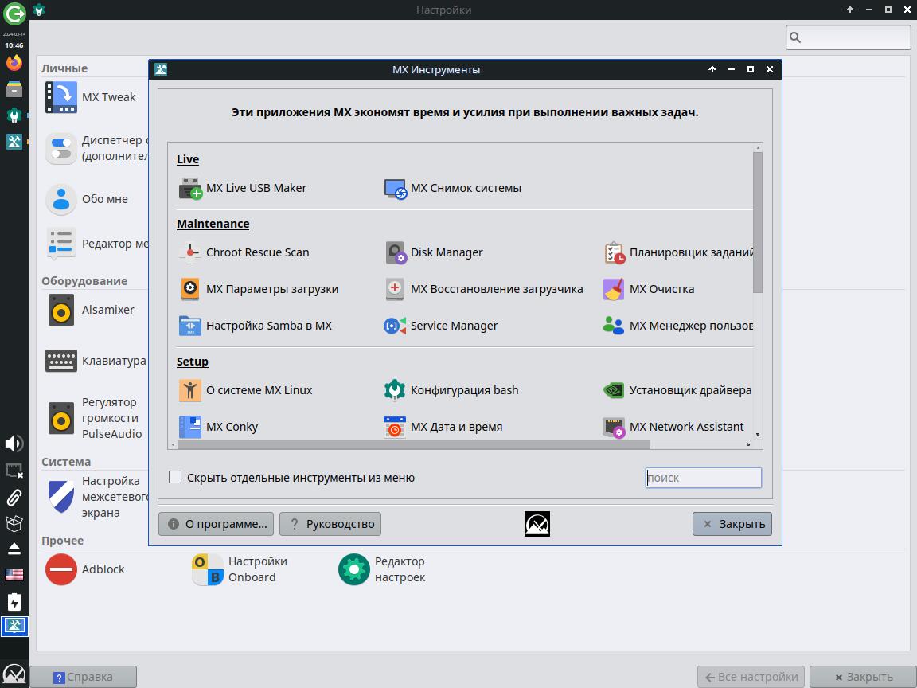The height and width of the screenshot is (688, 917).
Task: Click the vertical scrollbar in tools list
Action: (758, 222)
